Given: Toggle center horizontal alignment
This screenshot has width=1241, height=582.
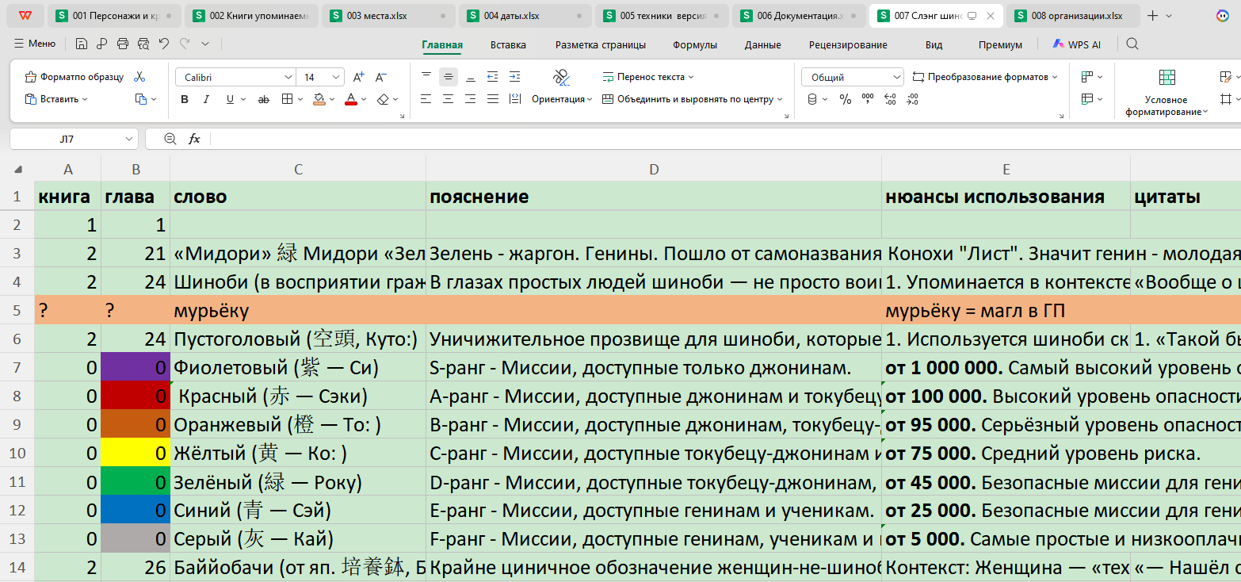Looking at the screenshot, I should pyautogui.click(x=449, y=99).
